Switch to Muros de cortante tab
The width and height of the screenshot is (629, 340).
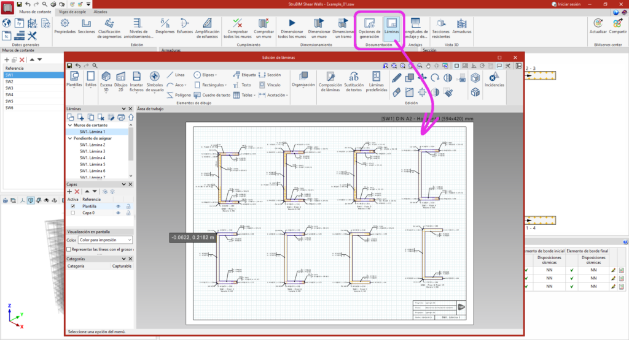35,12
